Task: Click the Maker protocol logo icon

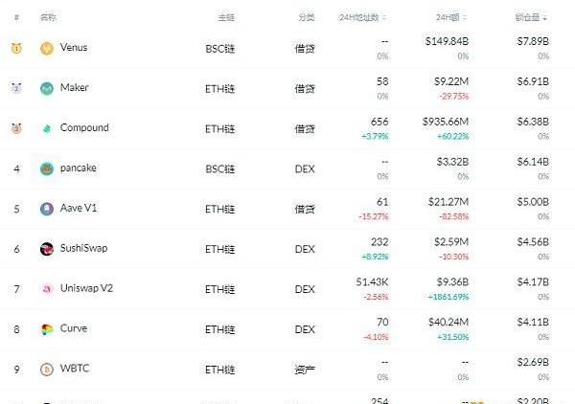Action: point(47,88)
